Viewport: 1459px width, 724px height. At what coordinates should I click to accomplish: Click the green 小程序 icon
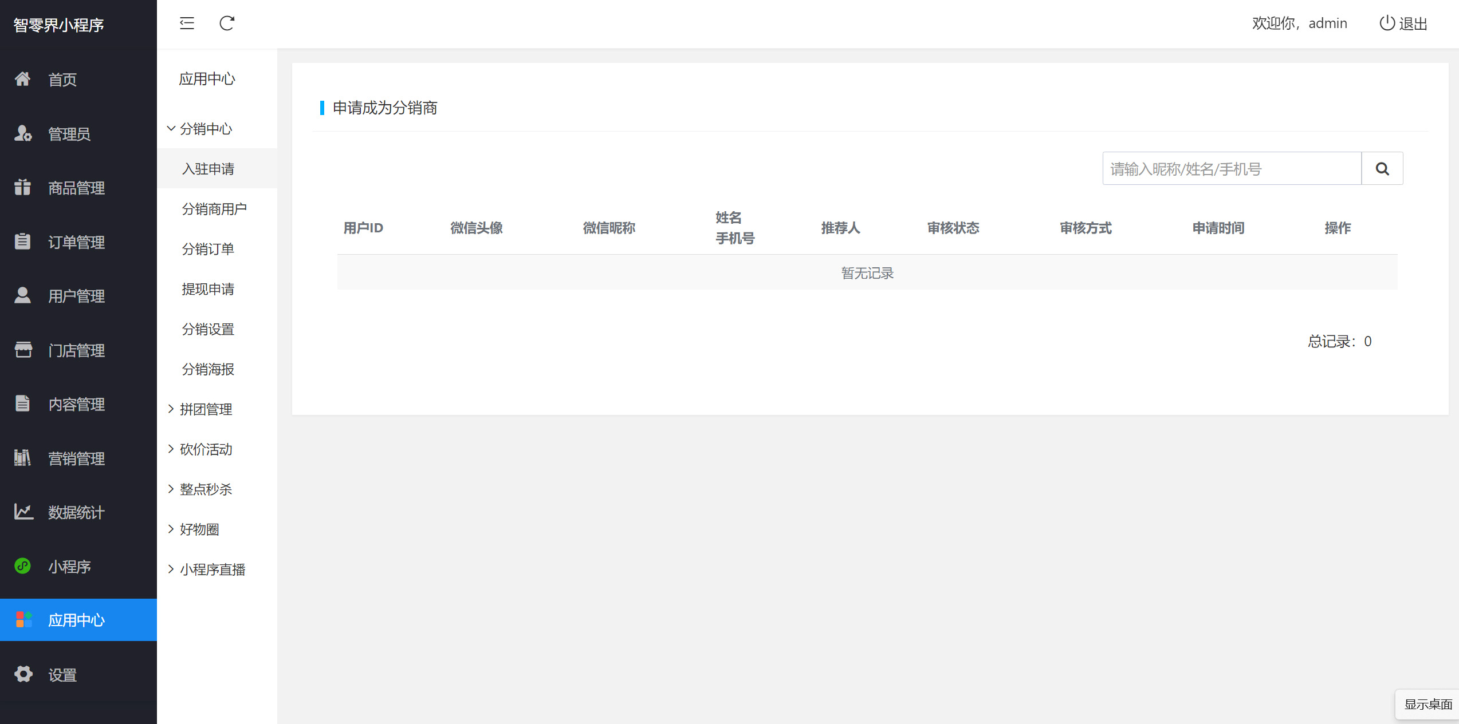tap(23, 566)
